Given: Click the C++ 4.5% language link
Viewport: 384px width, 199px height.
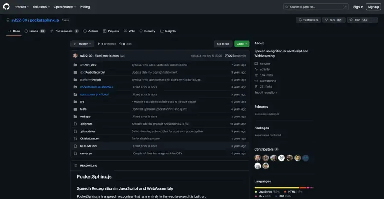Looking at the screenshot, I should point(263,196).
